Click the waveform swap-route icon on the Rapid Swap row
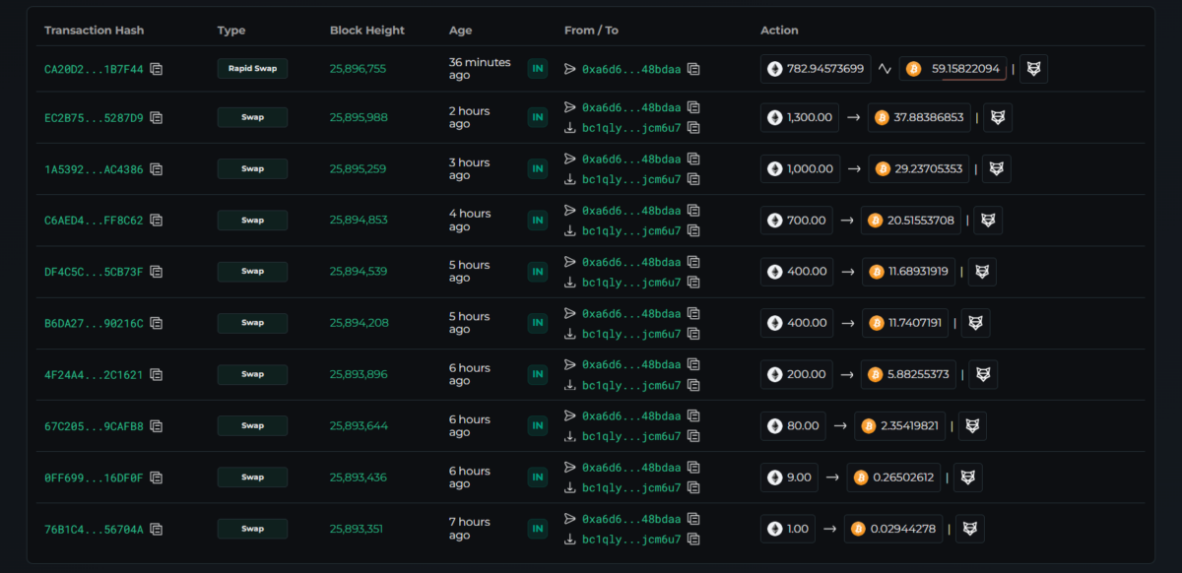The image size is (1182, 573). coord(885,68)
